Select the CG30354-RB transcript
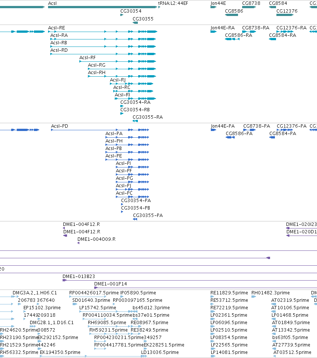317x358 pixels. [122, 114]
